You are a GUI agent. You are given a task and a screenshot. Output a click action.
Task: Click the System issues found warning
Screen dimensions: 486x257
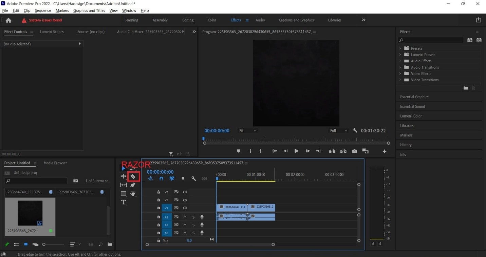click(42, 20)
